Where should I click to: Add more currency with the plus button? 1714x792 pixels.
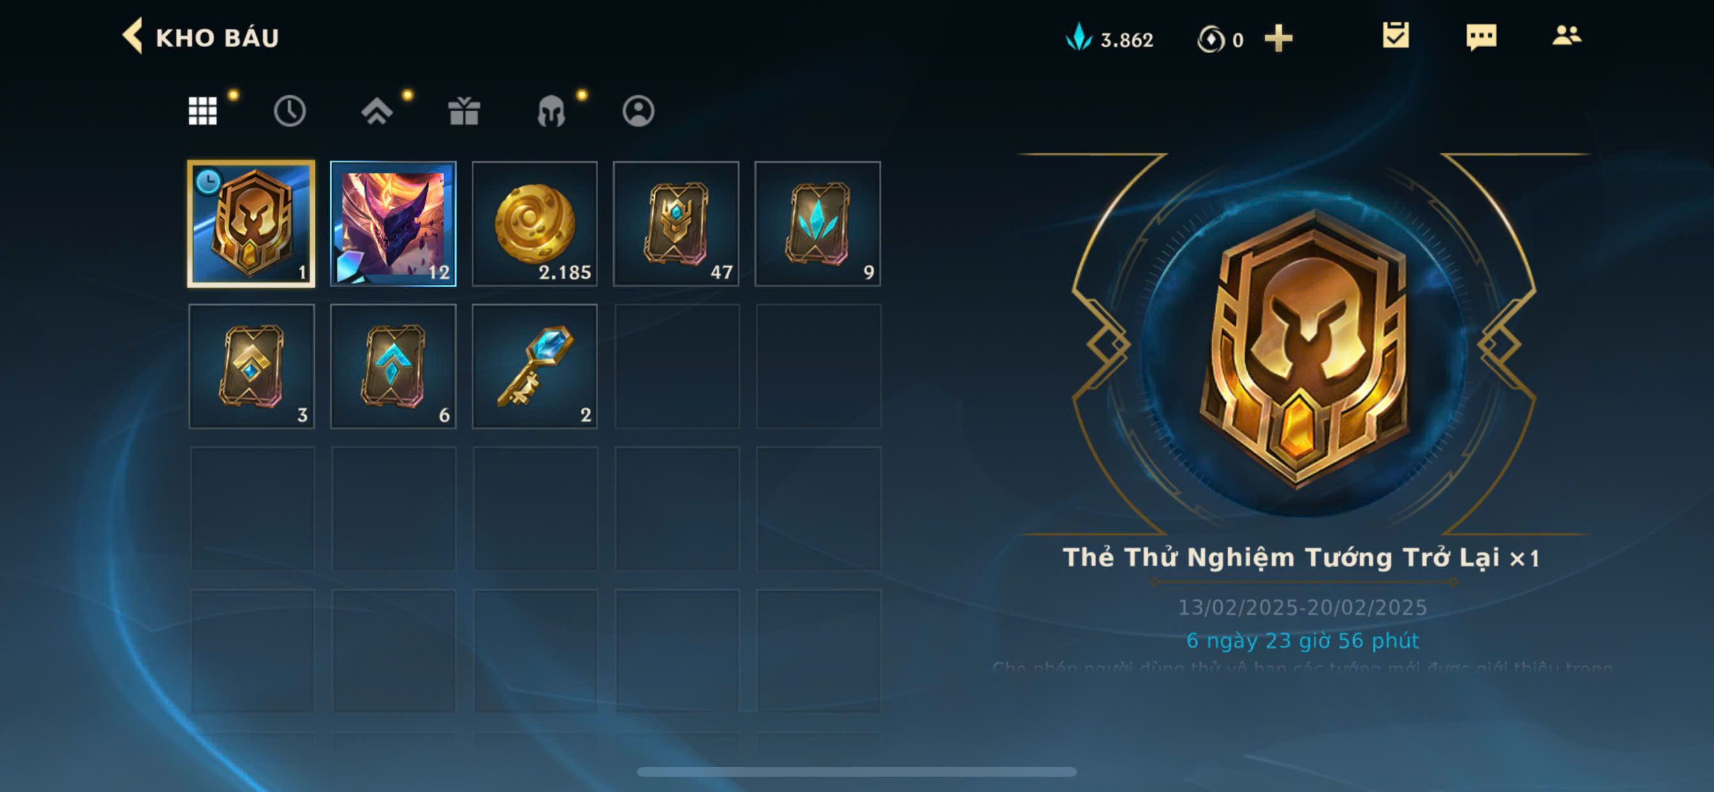pyautogui.click(x=1278, y=38)
